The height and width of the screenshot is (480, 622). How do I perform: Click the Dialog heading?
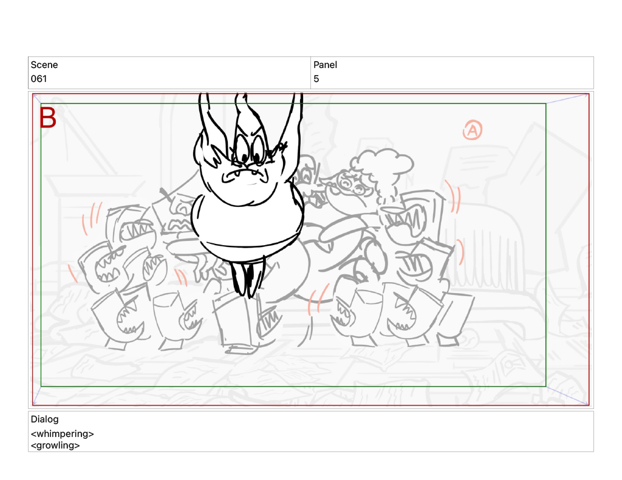[x=45, y=419]
